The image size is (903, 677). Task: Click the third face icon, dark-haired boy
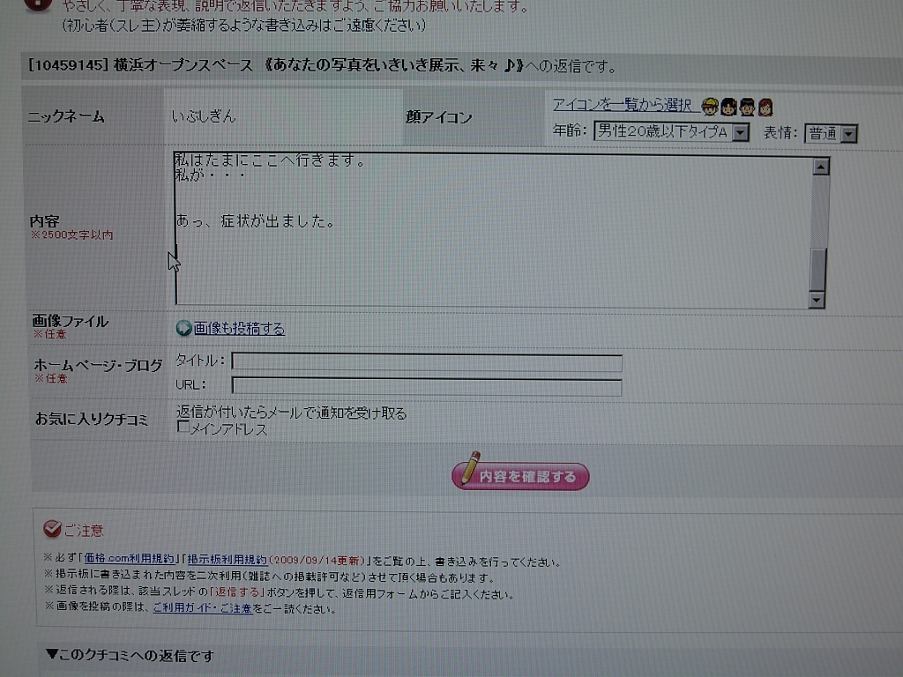747,107
